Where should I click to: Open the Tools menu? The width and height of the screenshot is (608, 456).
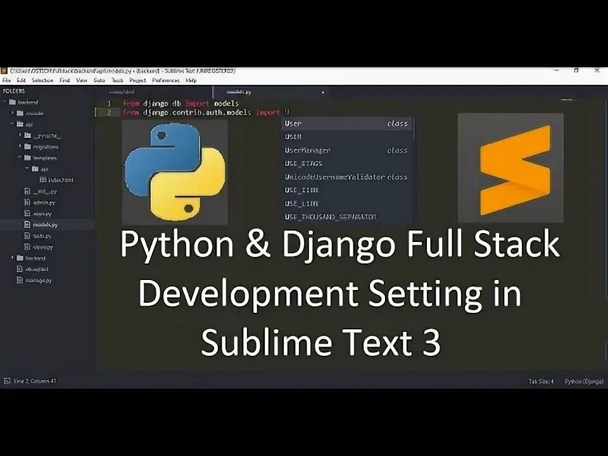pos(117,80)
